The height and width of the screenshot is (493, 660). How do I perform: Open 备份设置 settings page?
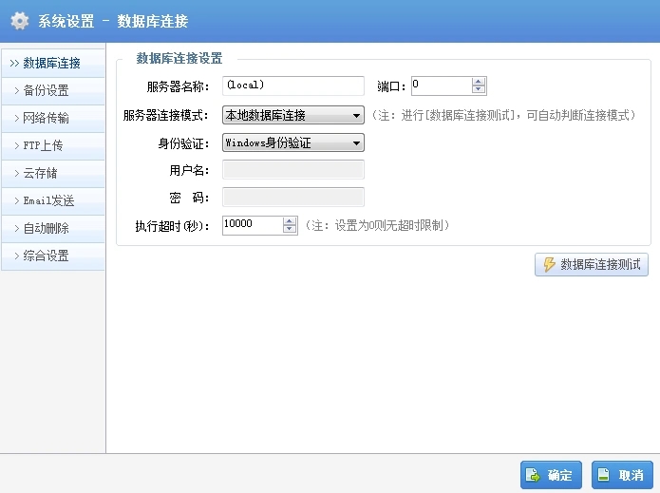click(x=53, y=90)
